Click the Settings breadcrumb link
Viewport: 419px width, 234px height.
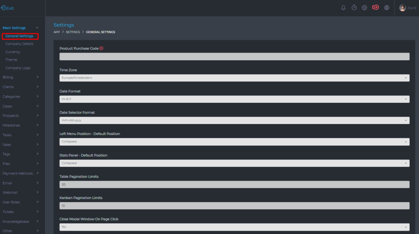73,32
